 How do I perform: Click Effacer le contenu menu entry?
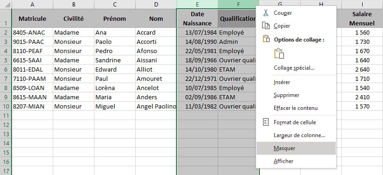[x=296, y=108]
